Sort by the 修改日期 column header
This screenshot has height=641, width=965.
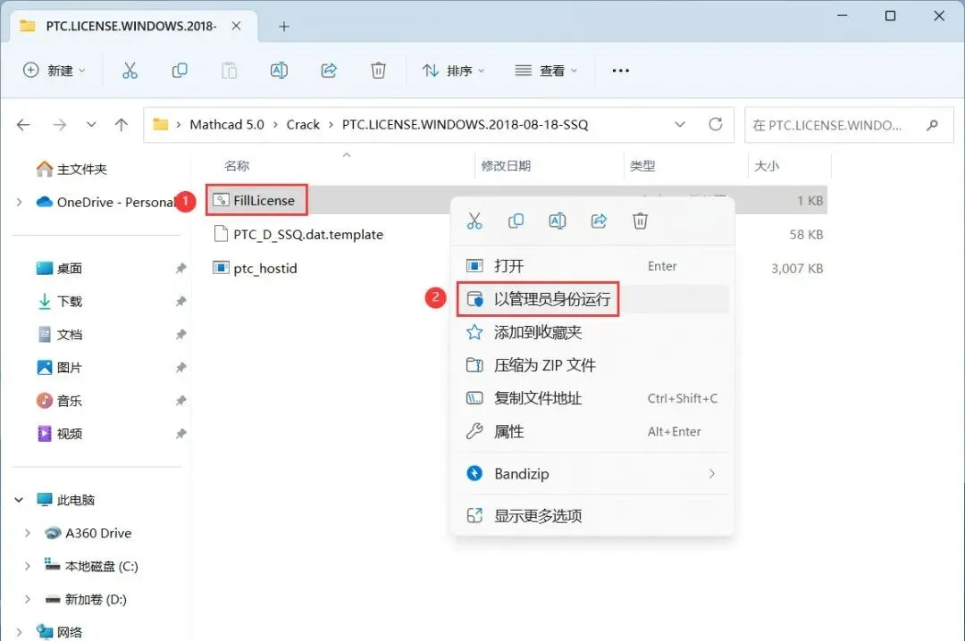click(506, 166)
